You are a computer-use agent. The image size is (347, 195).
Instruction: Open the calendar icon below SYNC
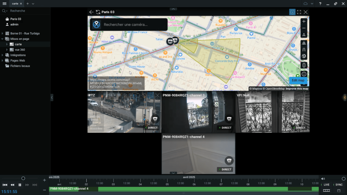(339, 190)
